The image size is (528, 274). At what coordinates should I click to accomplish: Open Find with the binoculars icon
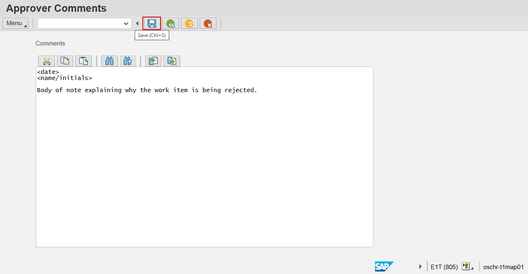pyautogui.click(x=109, y=61)
